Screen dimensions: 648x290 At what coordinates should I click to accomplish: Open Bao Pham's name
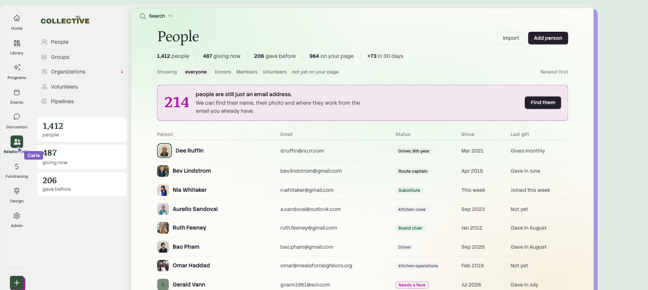click(186, 247)
